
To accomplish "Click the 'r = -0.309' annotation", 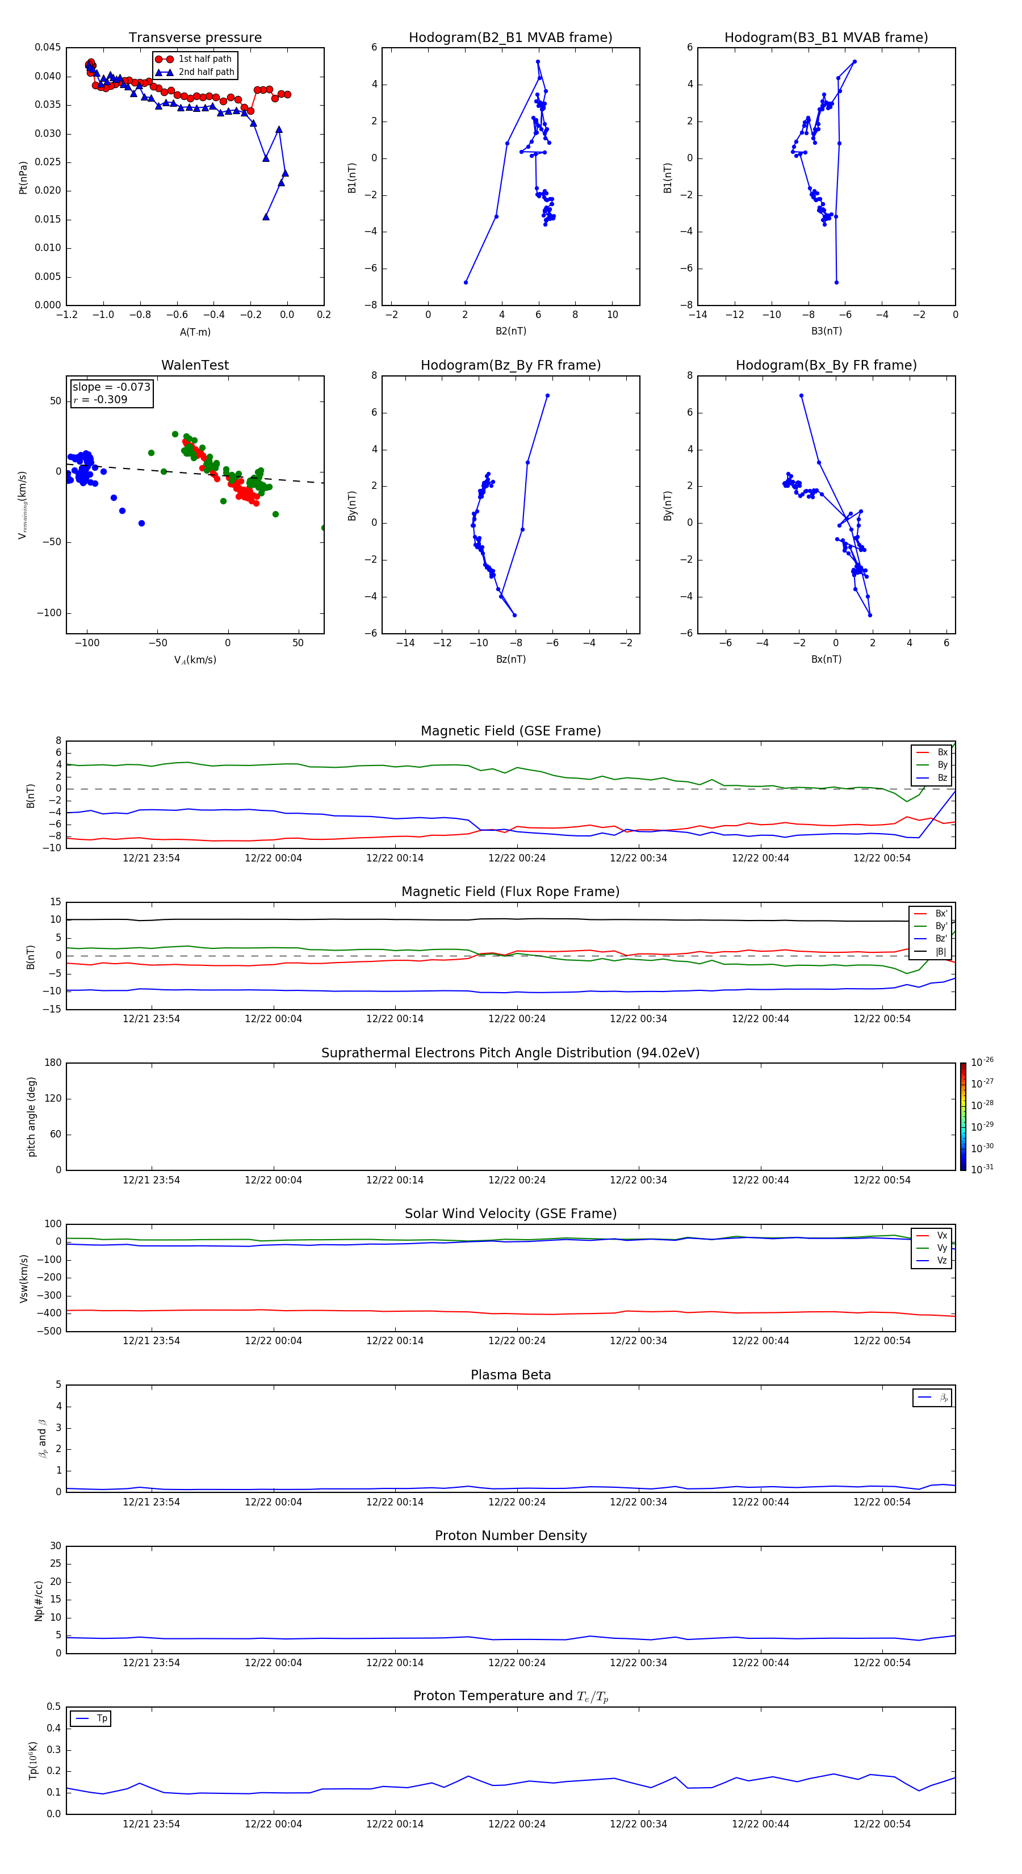I will 100,399.
